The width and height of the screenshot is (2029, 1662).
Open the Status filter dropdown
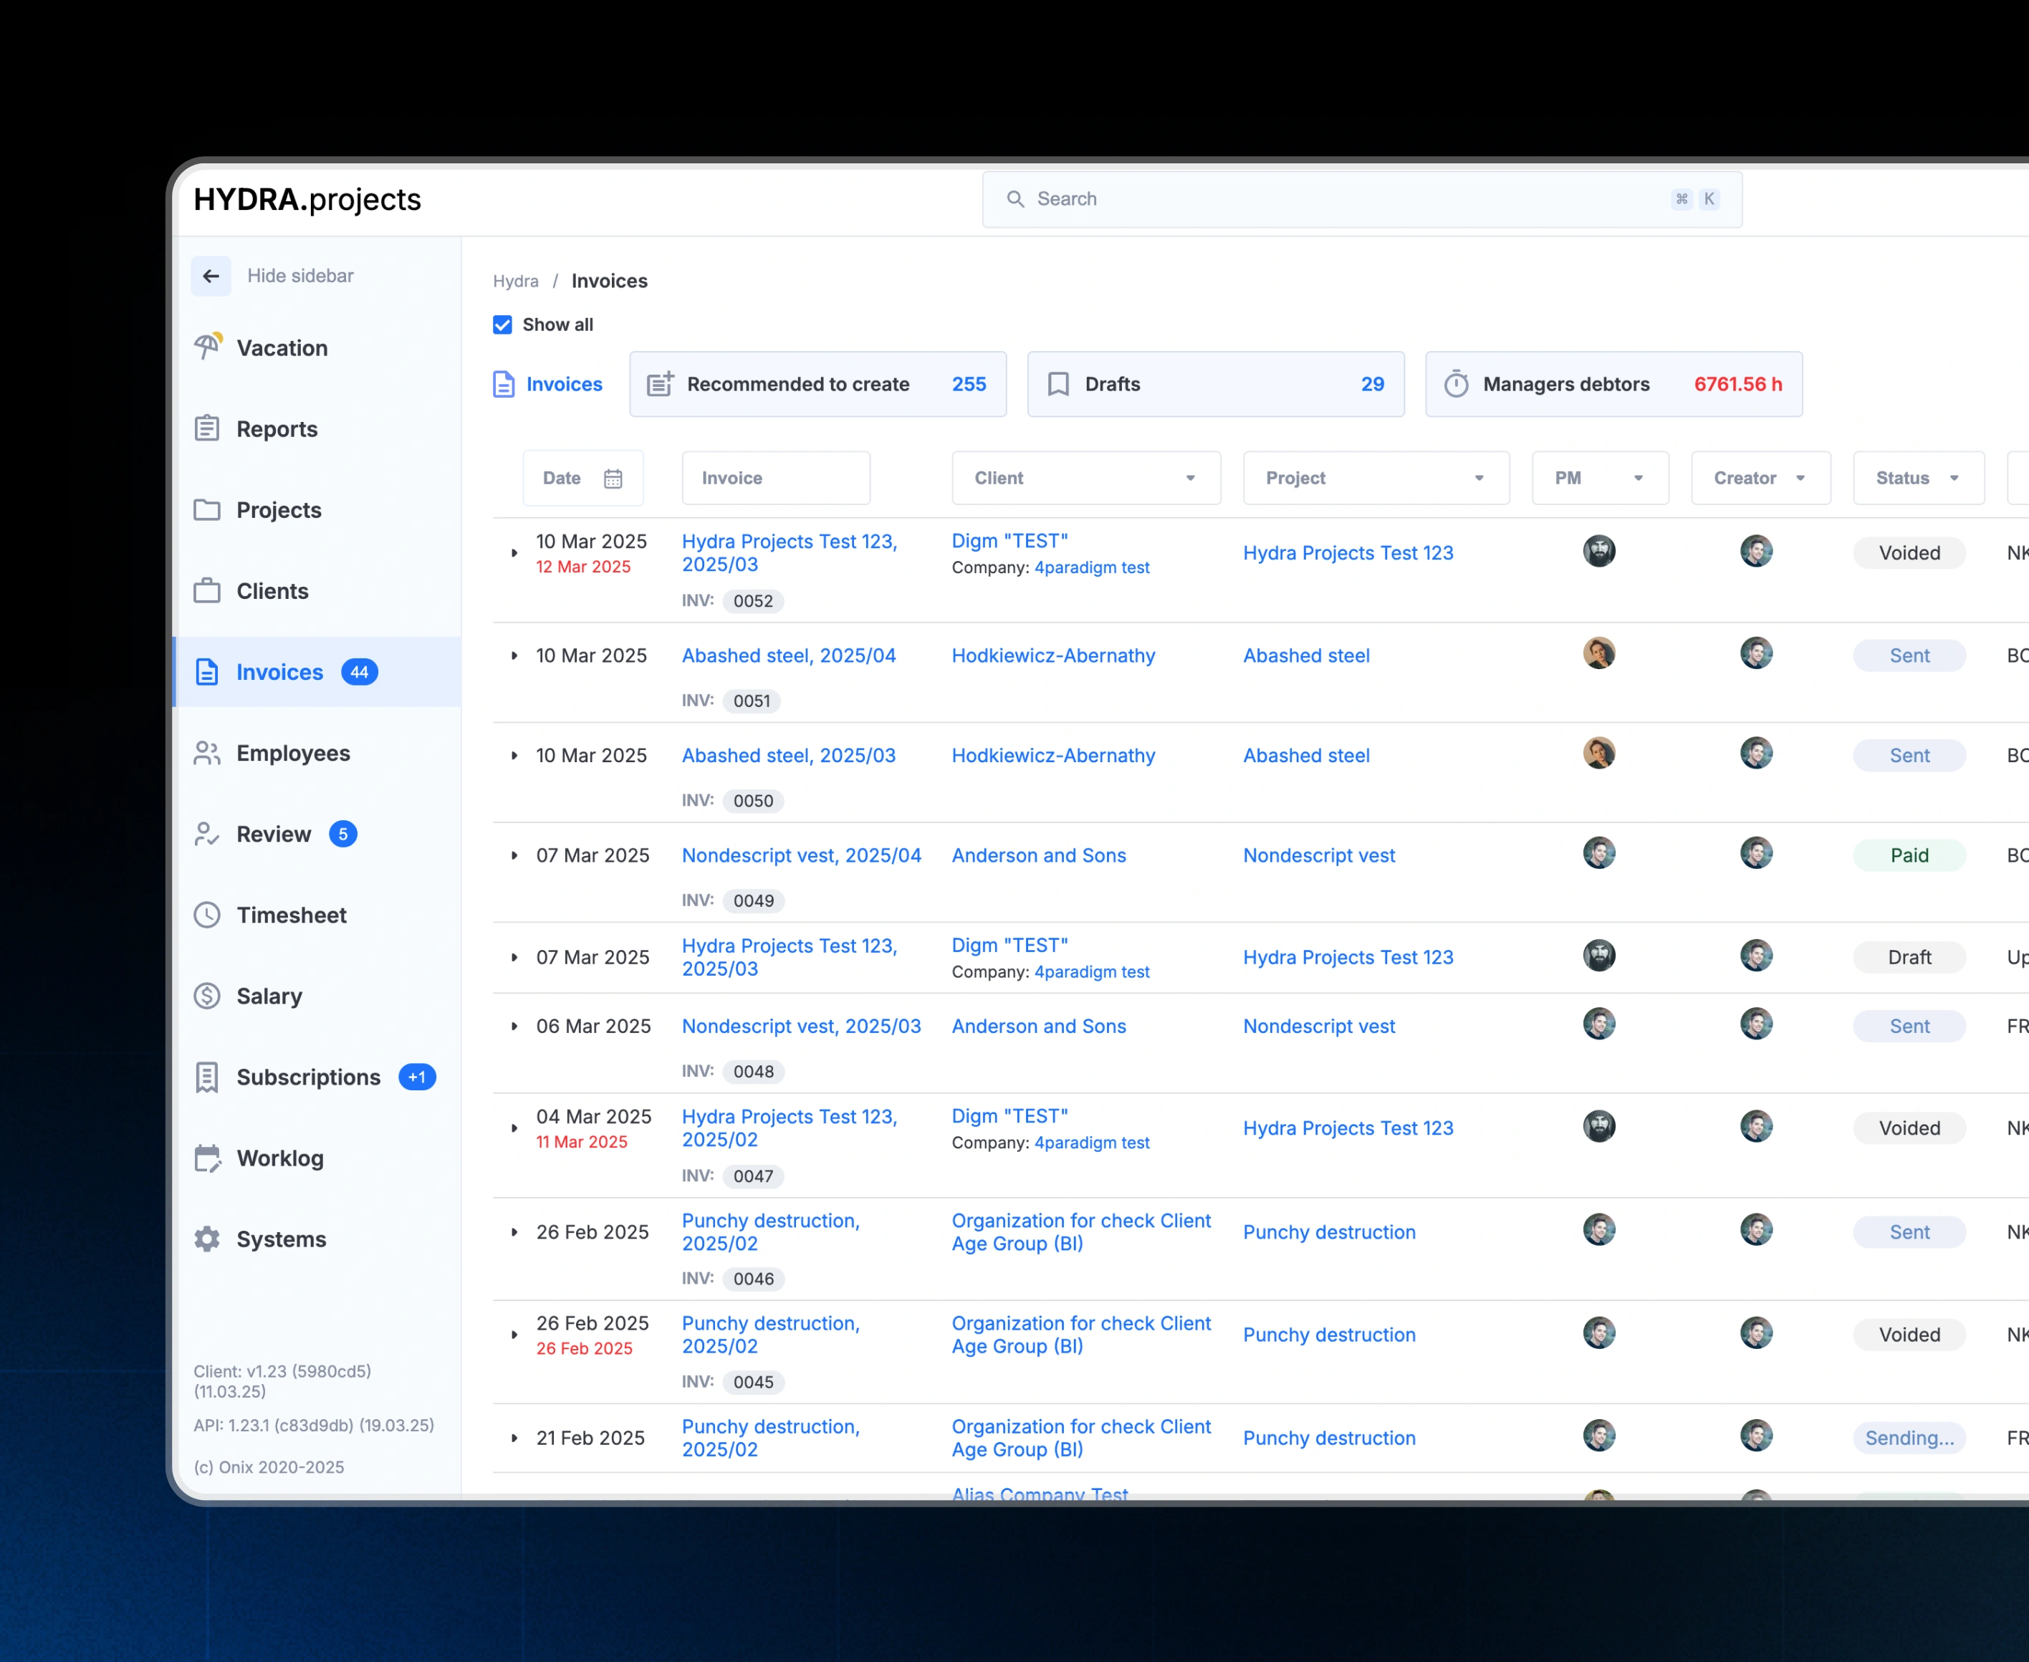[x=1918, y=478]
